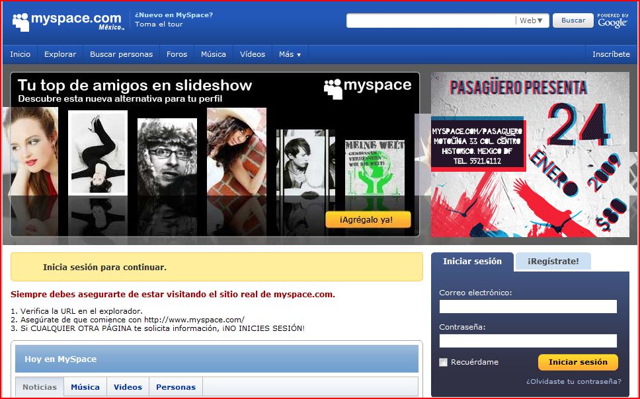Image resolution: width=640 pixels, height=399 pixels.
Task: Open Foros in the navigation bar
Action: point(177,54)
